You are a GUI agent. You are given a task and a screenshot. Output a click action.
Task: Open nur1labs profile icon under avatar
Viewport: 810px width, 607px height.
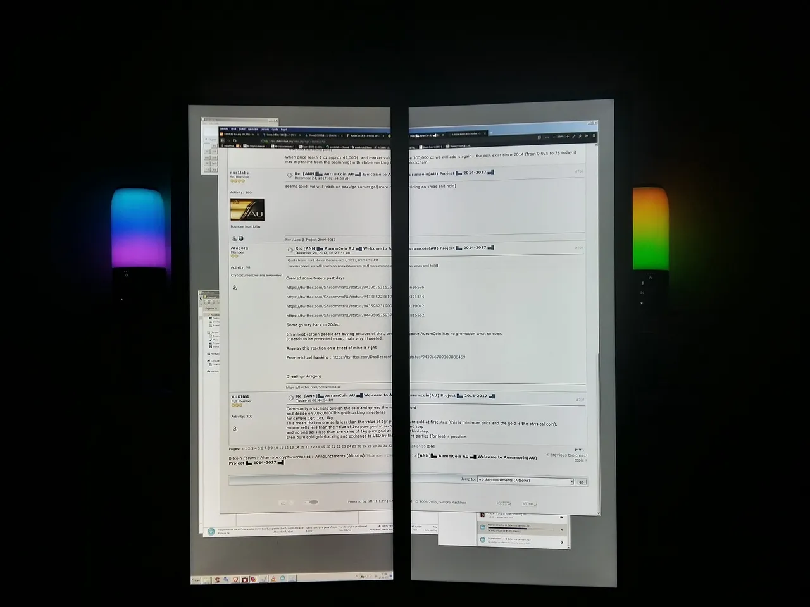click(234, 238)
